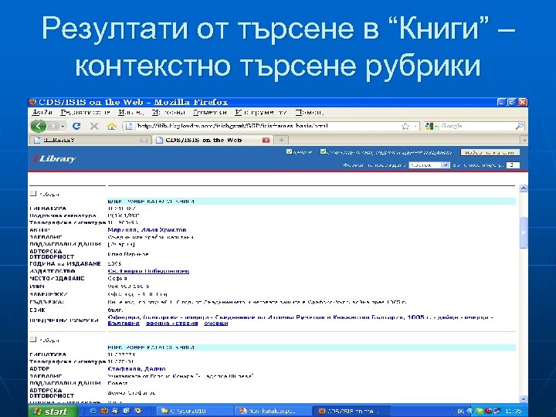Open the address bar history dropdown
Viewport: 556px width, 417px height.
pyautogui.click(x=415, y=126)
